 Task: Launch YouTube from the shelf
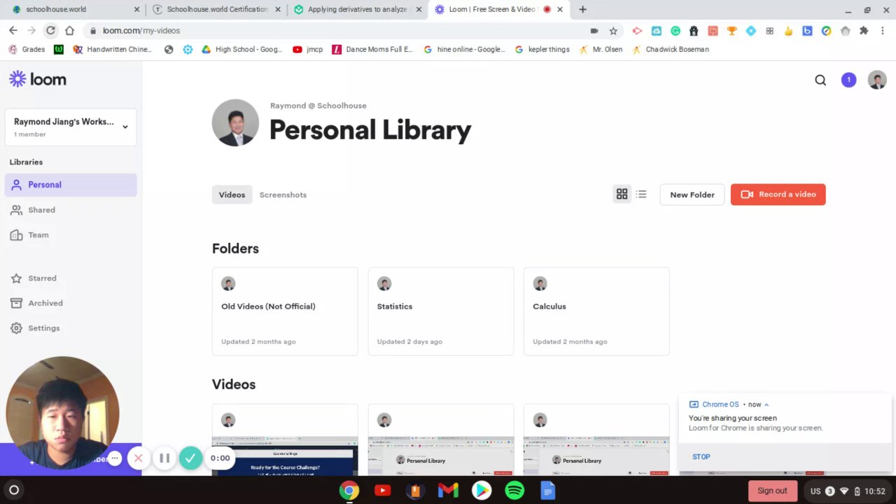tap(382, 491)
